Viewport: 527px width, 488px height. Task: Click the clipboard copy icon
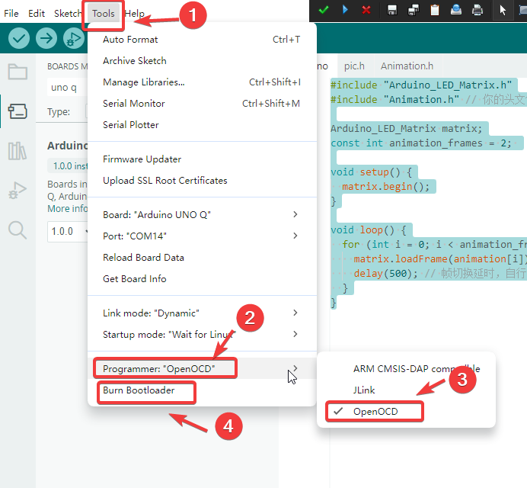click(x=435, y=10)
